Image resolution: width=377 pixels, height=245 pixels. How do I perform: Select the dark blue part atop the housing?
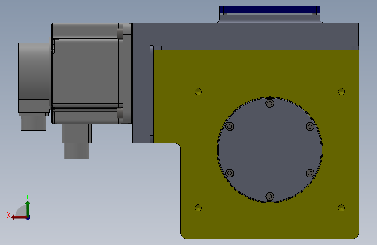(x=270, y=10)
